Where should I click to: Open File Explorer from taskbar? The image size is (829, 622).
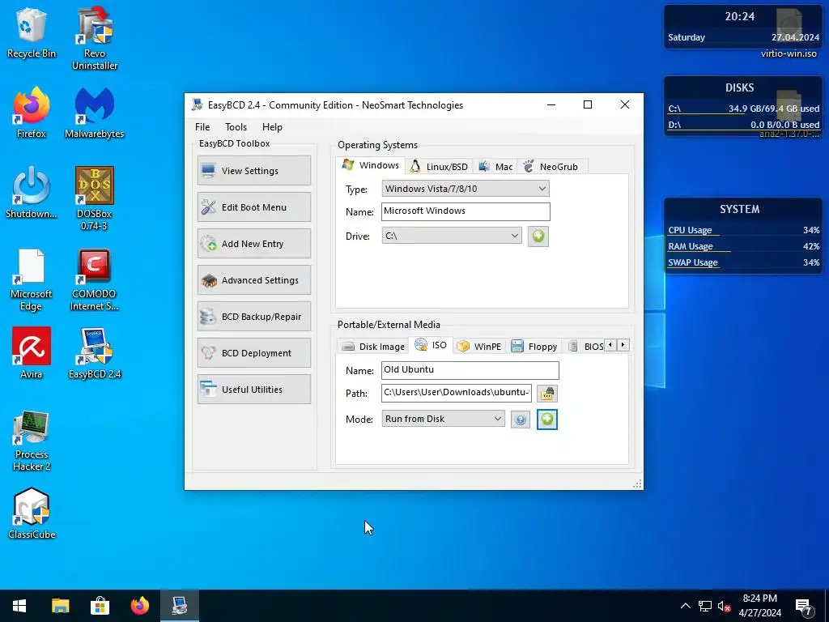click(x=60, y=606)
